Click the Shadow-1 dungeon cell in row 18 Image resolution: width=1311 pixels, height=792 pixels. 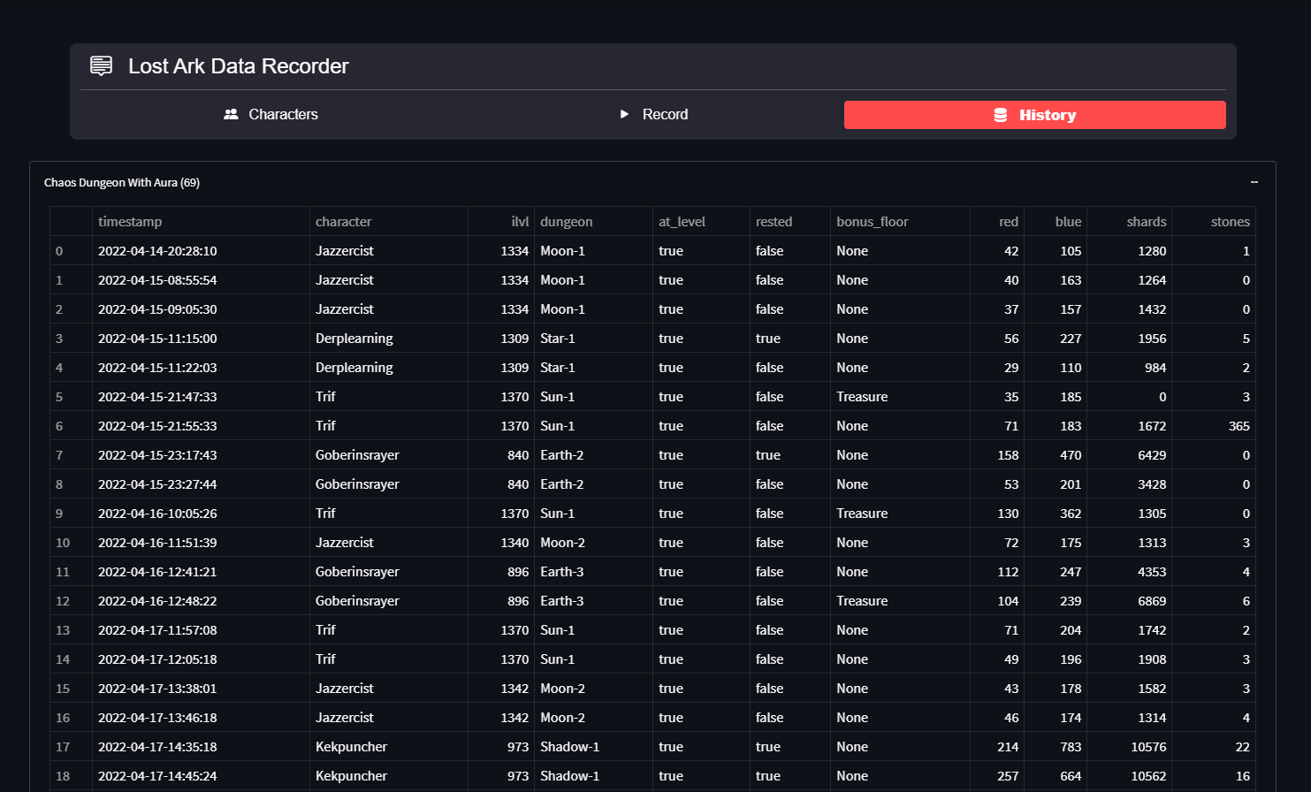pos(593,776)
